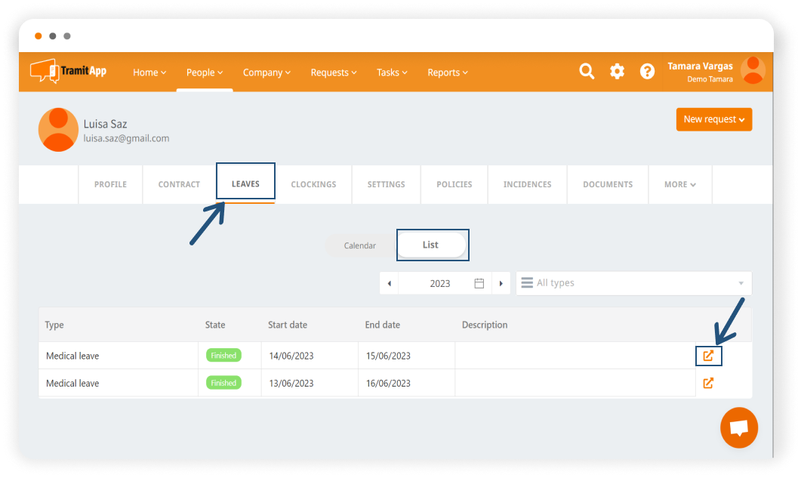This screenshot has height=478, width=801.
Task: Go to previous year arrow
Action: tap(389, 283)
